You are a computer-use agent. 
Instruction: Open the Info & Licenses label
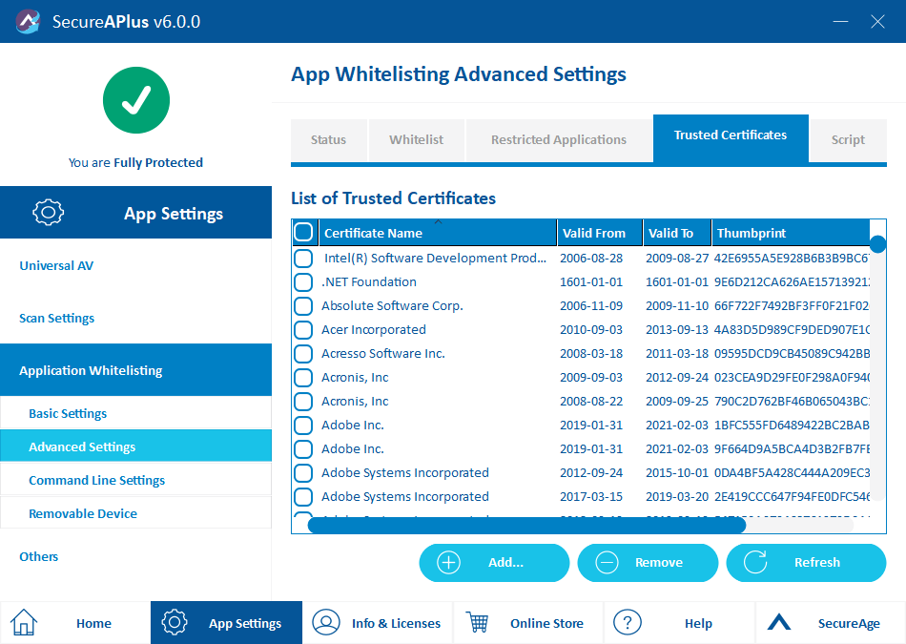396,623
